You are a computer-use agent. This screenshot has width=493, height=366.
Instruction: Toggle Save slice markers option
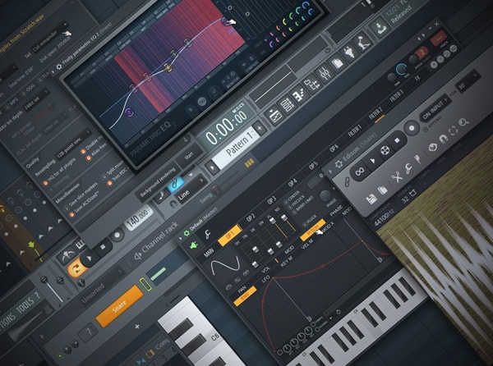coord(66,208)
